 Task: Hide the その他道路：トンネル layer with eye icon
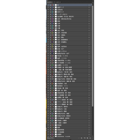pyautogui.click(x=48, y=63)
